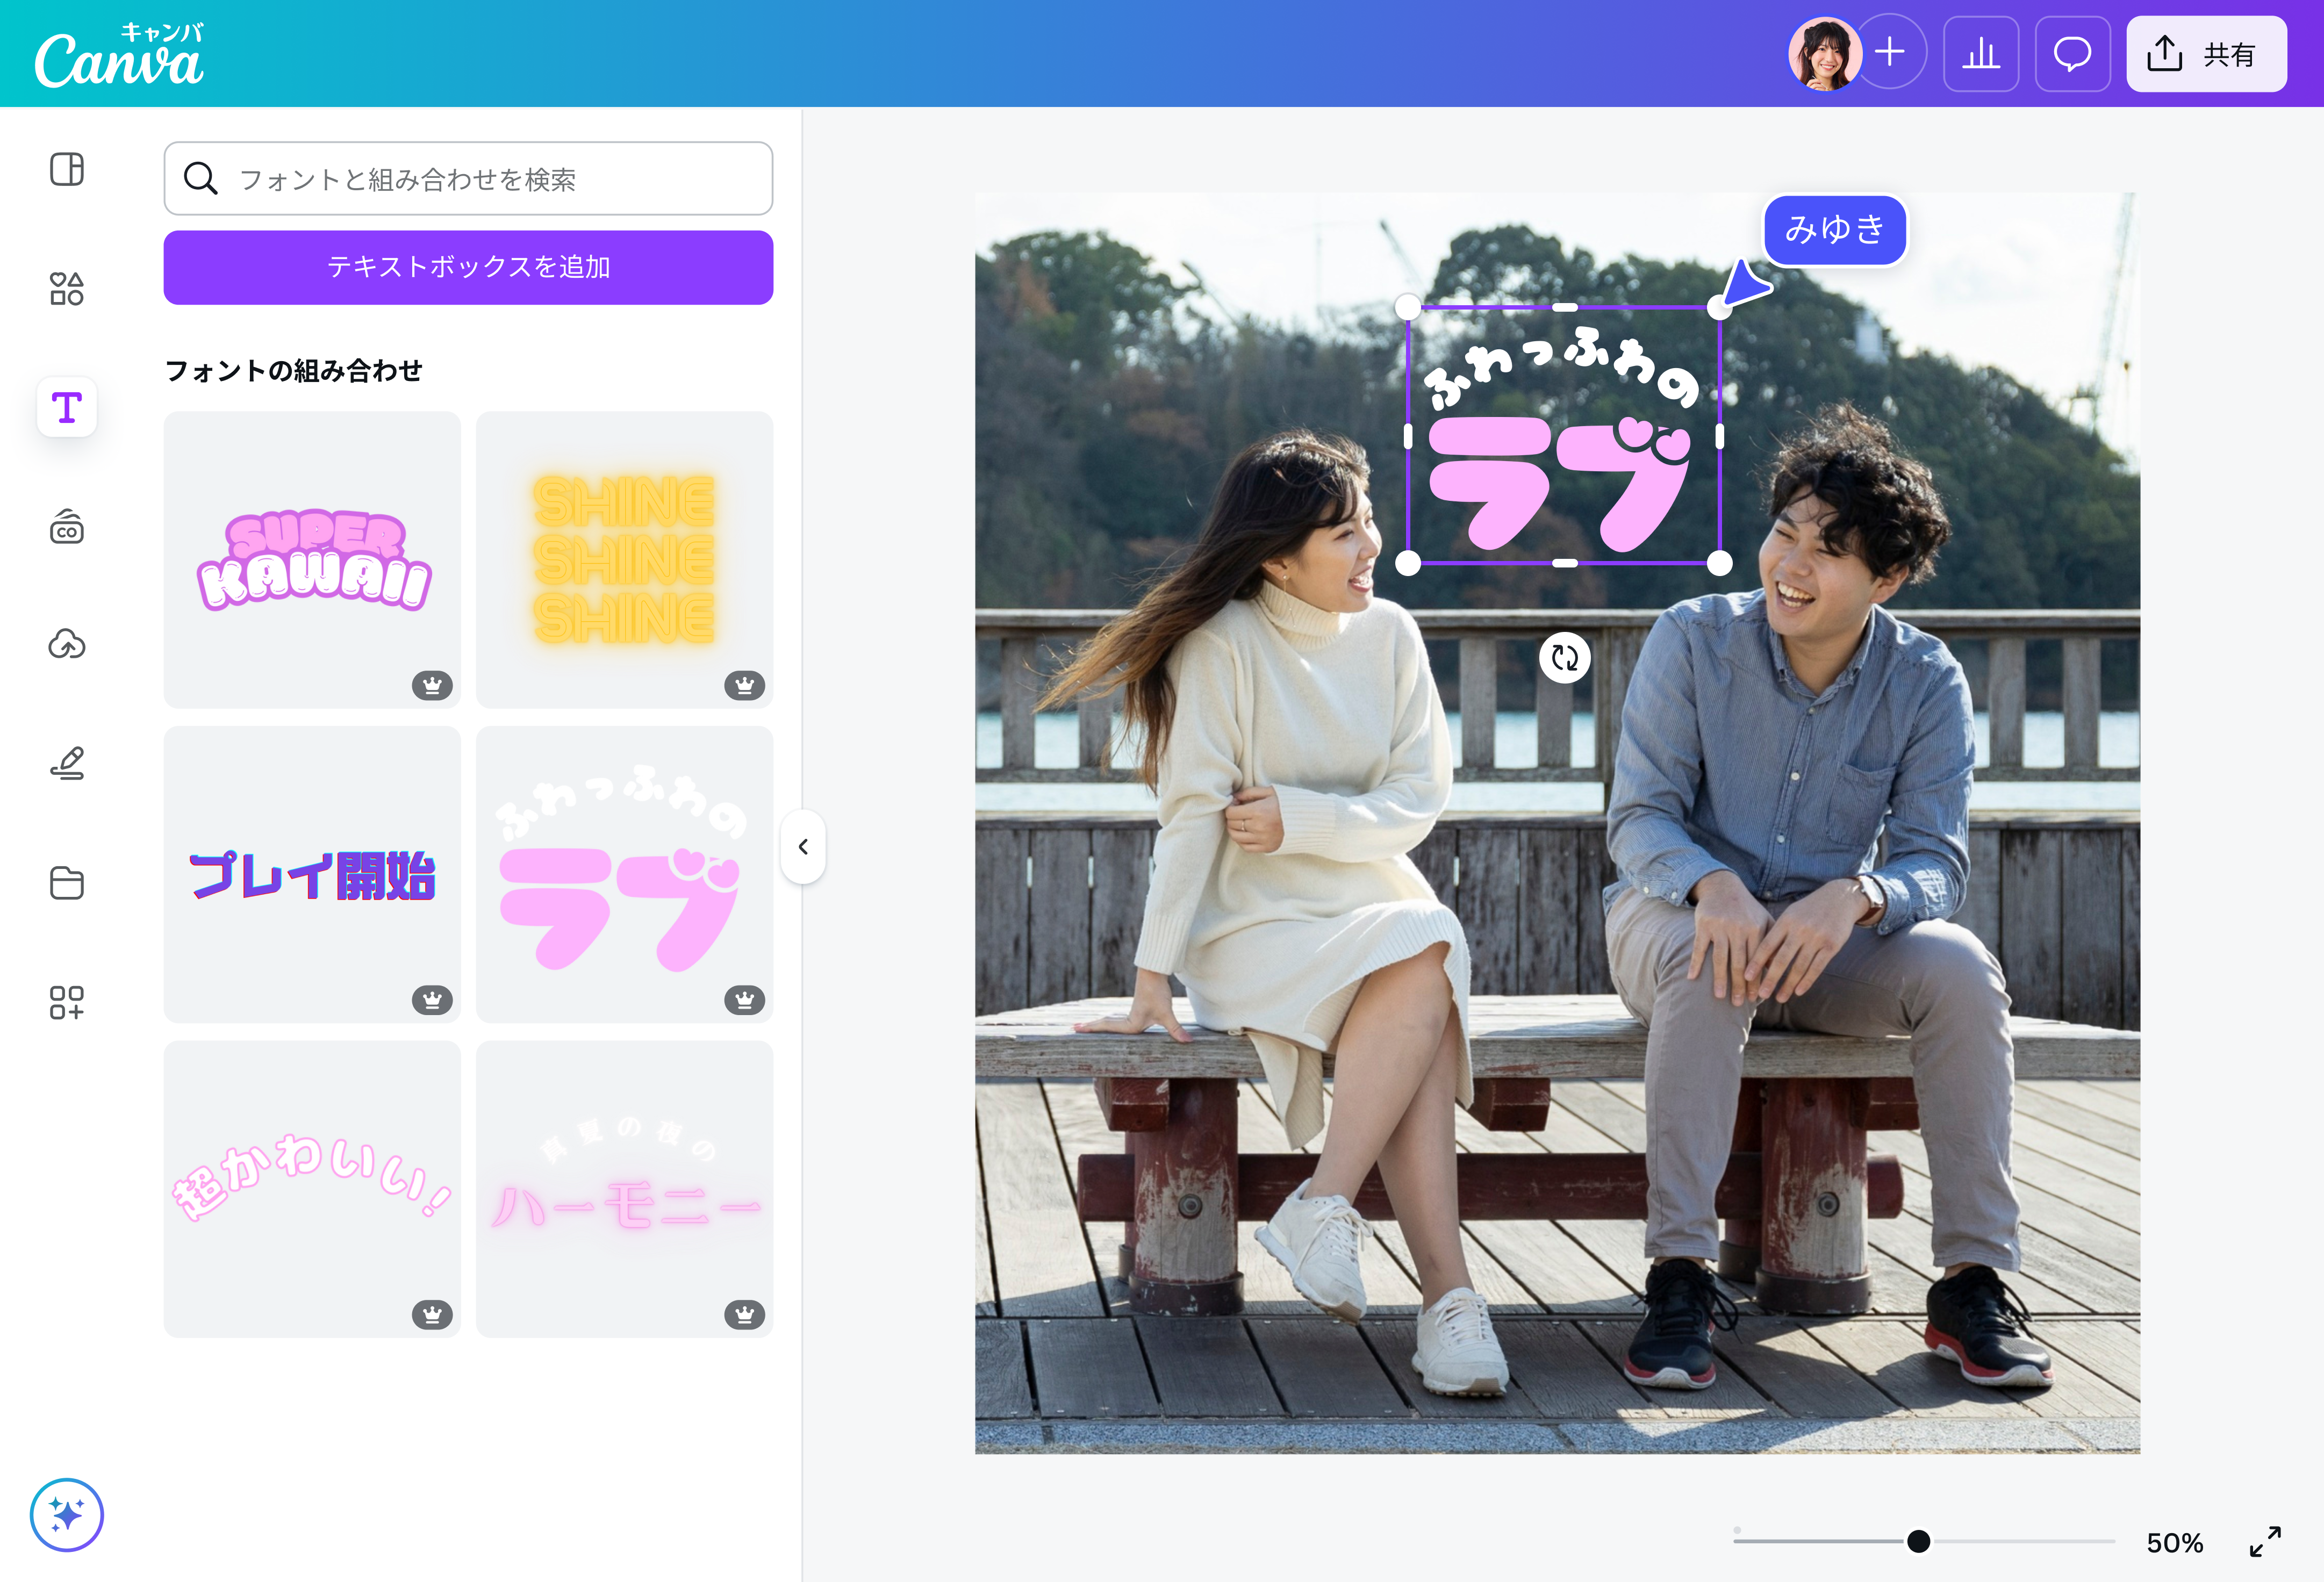
Task: Open the Brand kit panel icon
Action: pyautogui.click(x=67, y=526)
